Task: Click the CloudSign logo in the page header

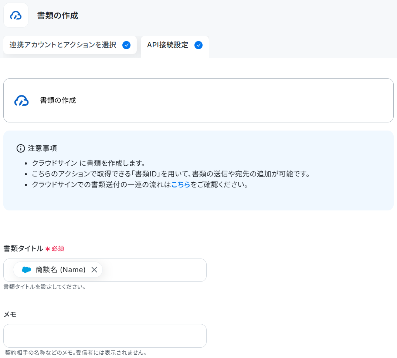Action: click(16, 16)
